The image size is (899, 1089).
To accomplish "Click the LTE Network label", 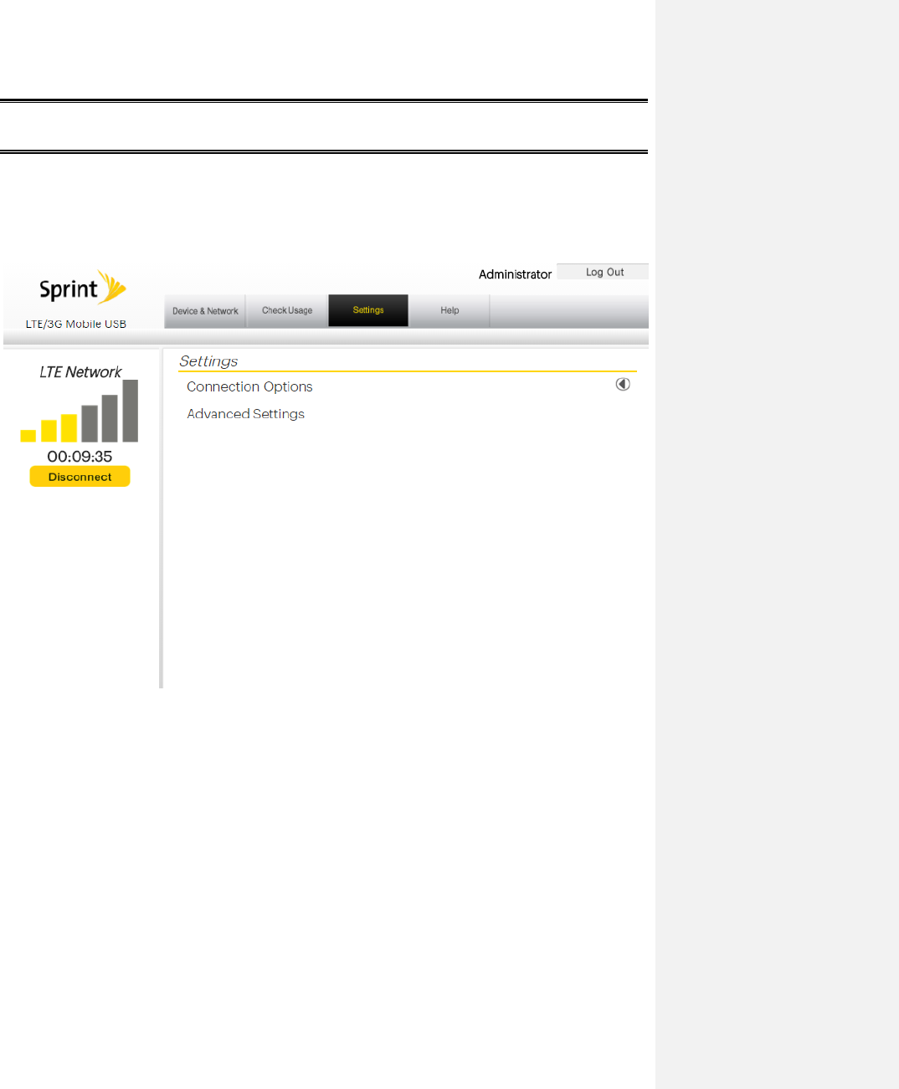I will (x=80, y=372).
